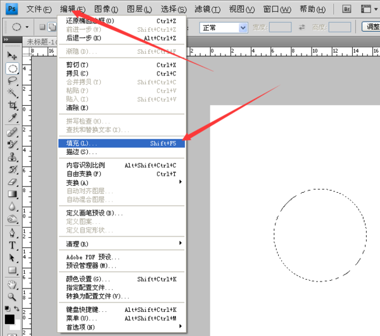The image size is (380, 336).
Task: Choose 填充(L)... menu item
Action: click(x=122, y=143)
